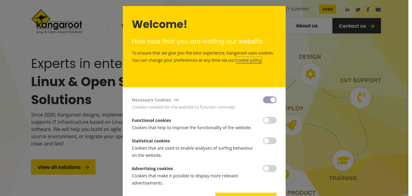Image resolution: width=412 pixels, height=196 pixels.
Task: Enable Advertising cookies toggle
Action: pos(270,169)
